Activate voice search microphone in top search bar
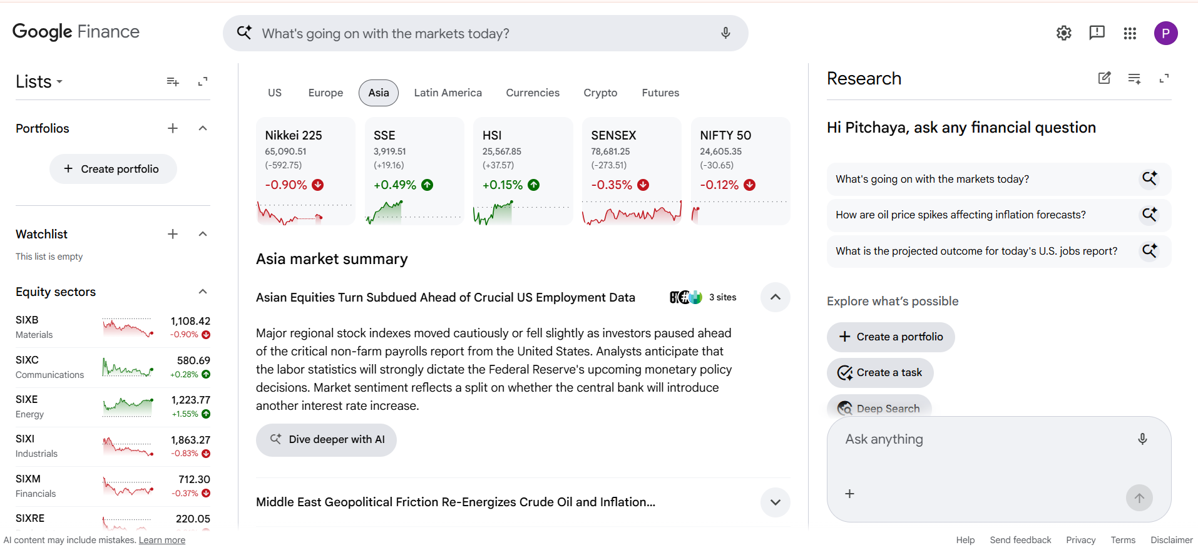 tap(725, 33)
